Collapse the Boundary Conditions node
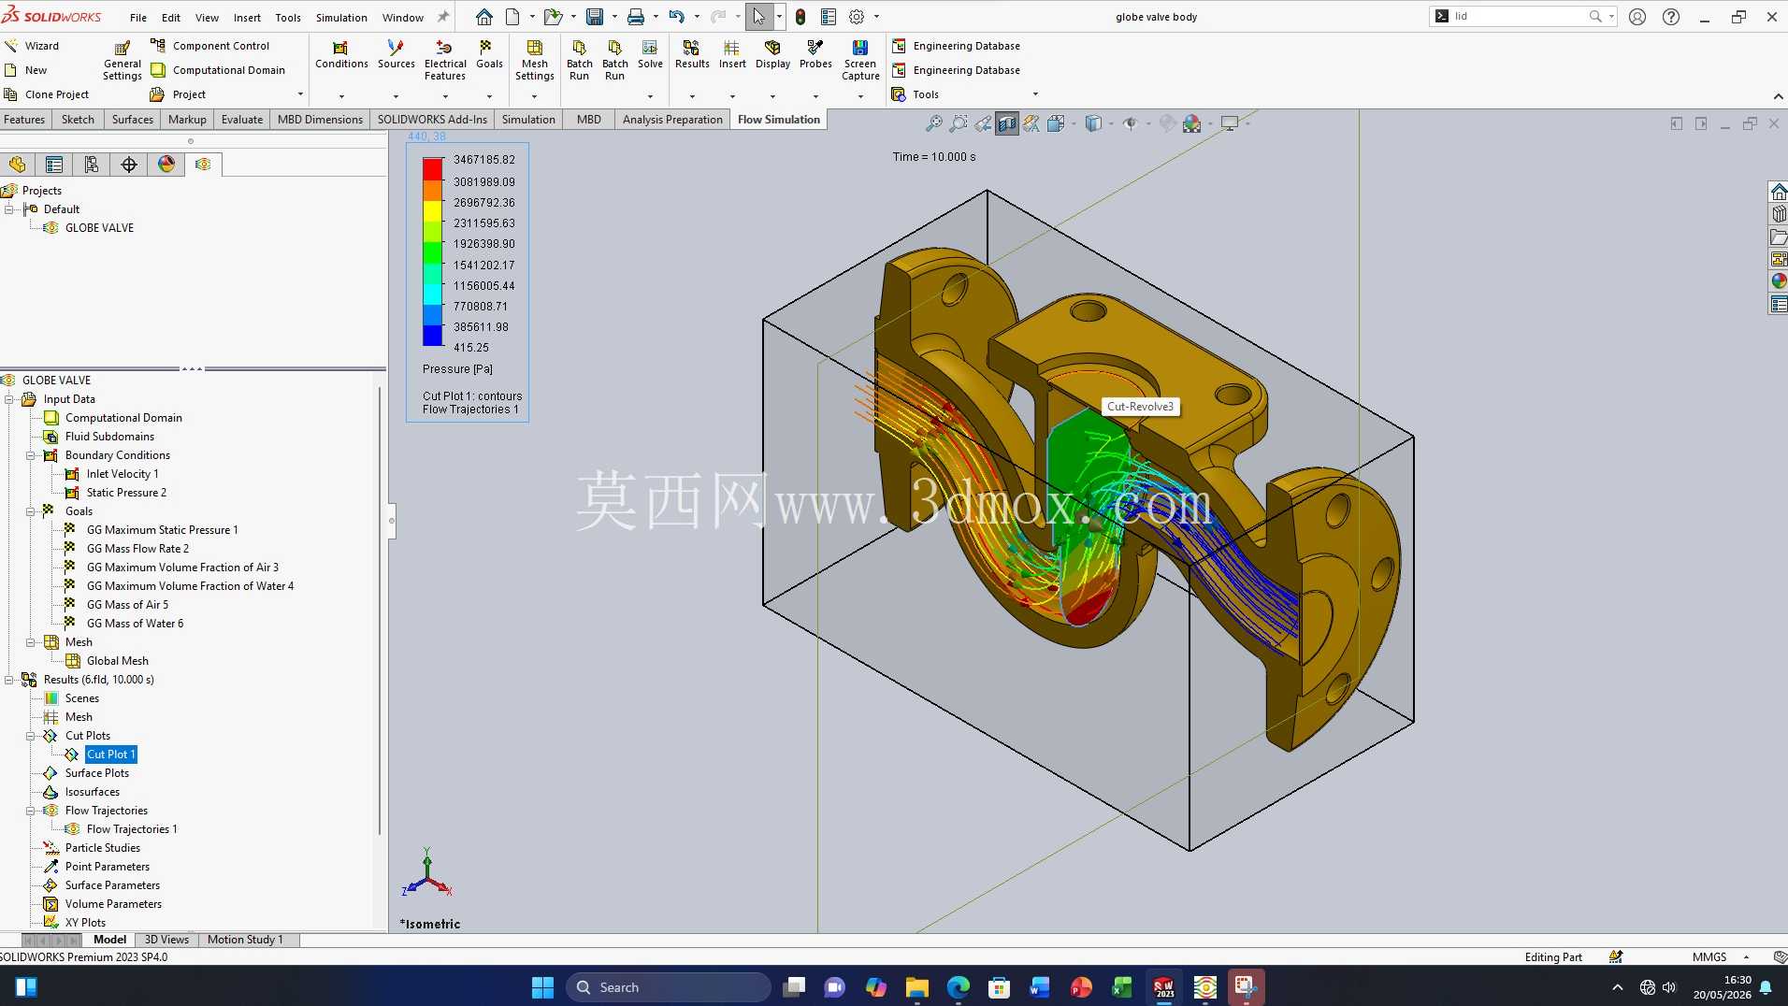This screenshot has height=1006, width=1788. coord(31,455)
